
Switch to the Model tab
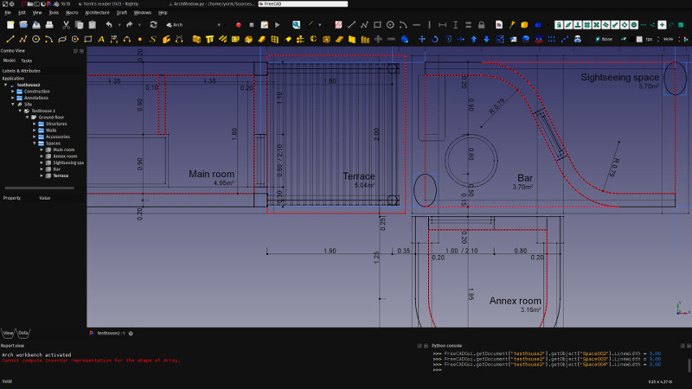coord(10,61)
